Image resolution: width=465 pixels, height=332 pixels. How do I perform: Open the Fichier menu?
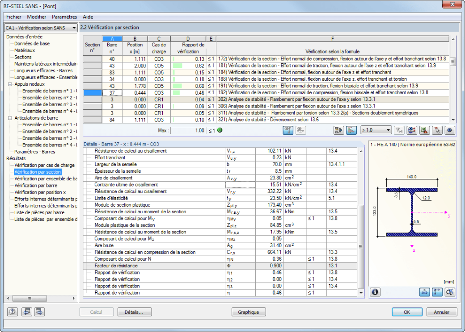(14, 17)
